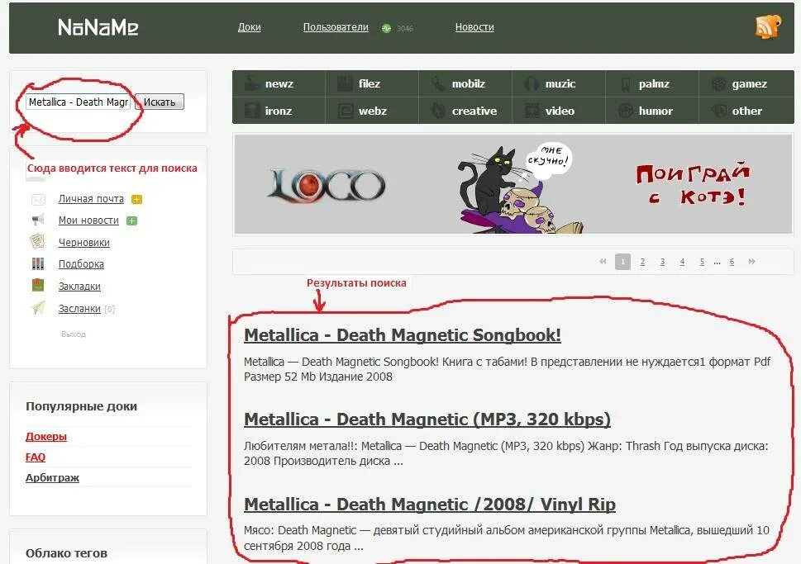Click the green plus next to Мои новости

point(131,220)
